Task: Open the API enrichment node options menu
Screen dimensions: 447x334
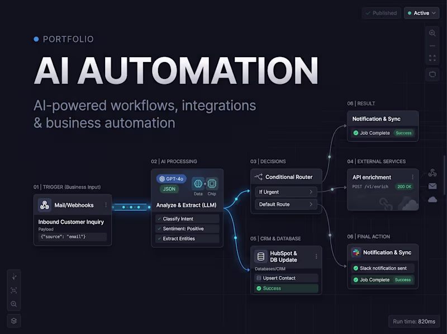Action: click(412, 177)
